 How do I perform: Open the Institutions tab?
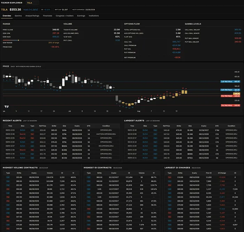[x=94, y=16]
